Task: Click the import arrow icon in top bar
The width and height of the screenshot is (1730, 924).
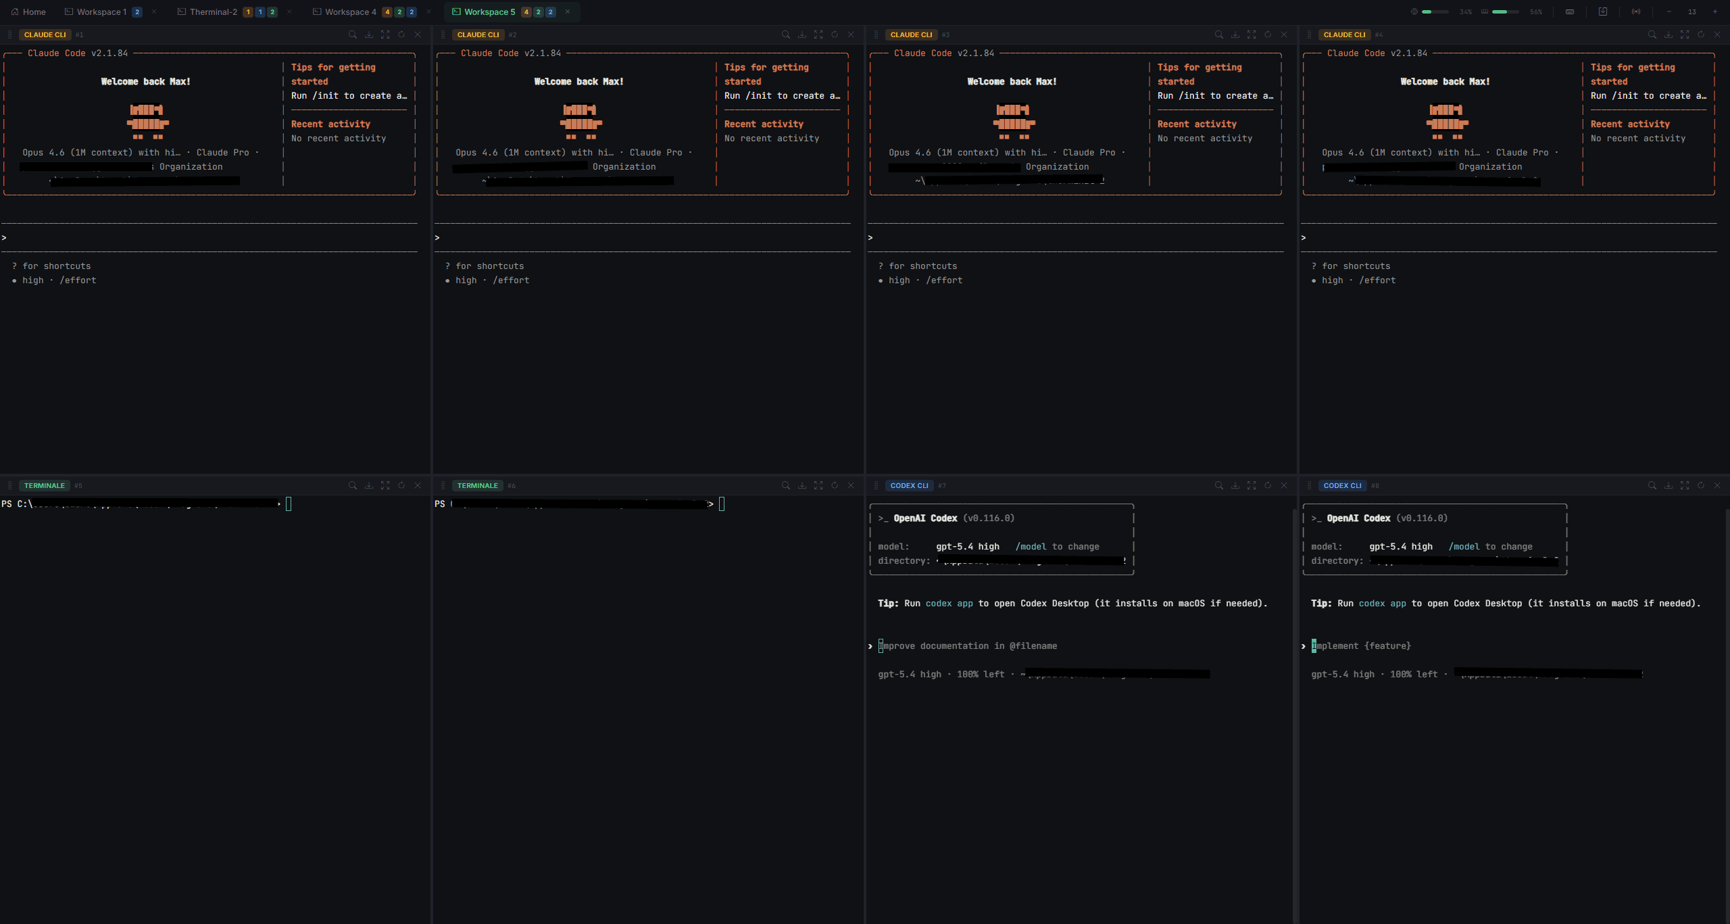Action: coord(1602,11)
